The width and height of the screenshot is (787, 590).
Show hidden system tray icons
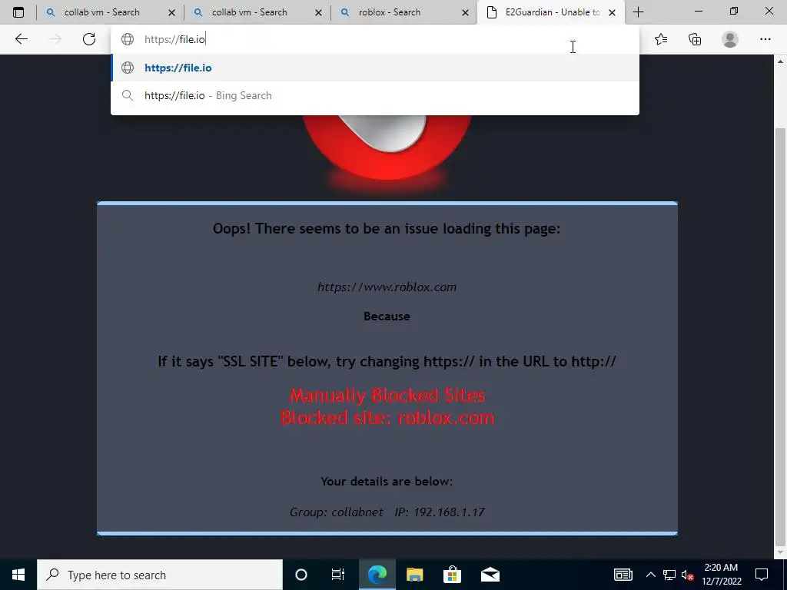point(650,575)
